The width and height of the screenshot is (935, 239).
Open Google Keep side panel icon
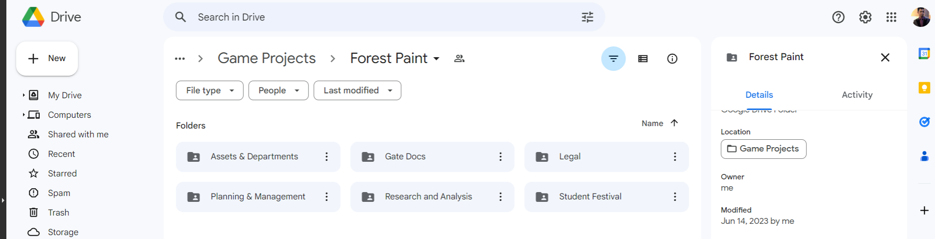click(x=924, y=88)
